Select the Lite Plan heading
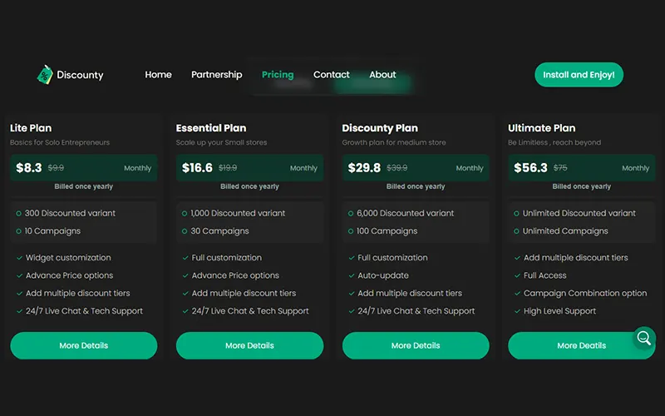The image size is (665, 416). pyautogui.click(x=31, y=128)
